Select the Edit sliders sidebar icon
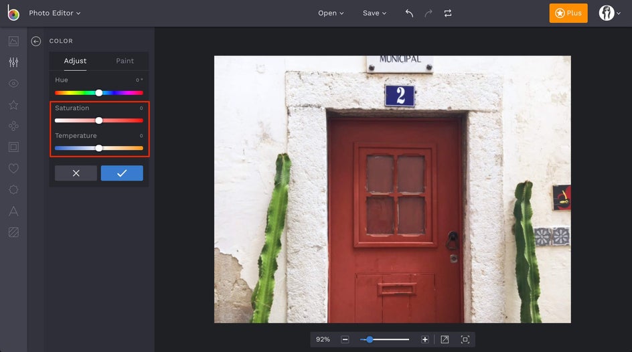Viewport: 632px width, 352px height. tap(13, 62)
